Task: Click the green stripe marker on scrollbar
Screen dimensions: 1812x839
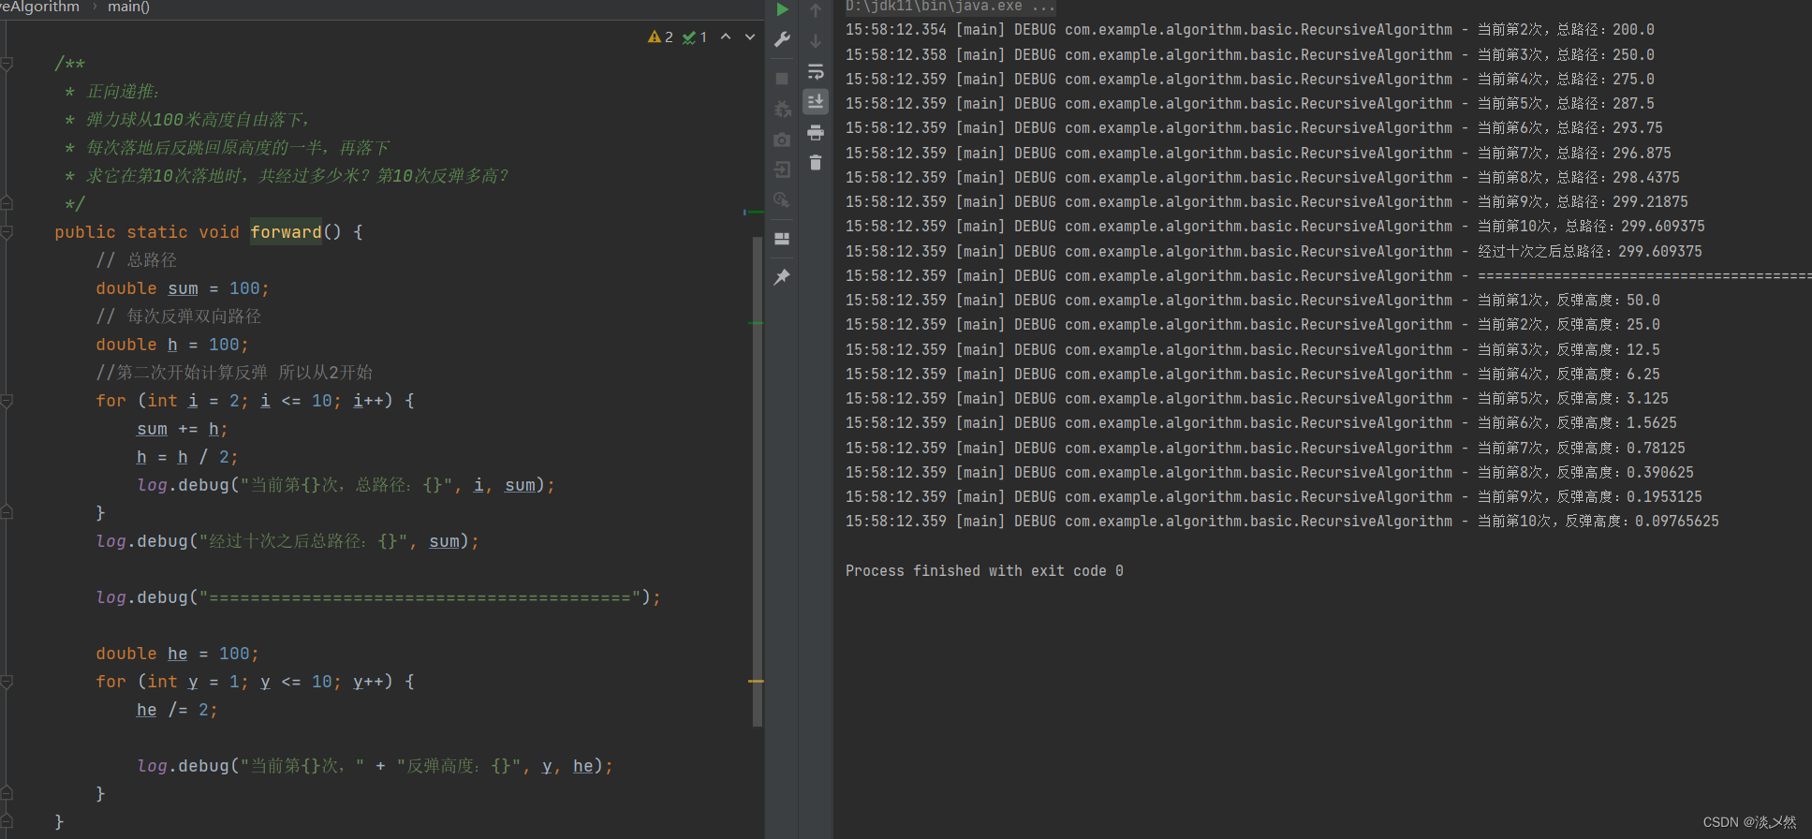Action: pos(756,323)
